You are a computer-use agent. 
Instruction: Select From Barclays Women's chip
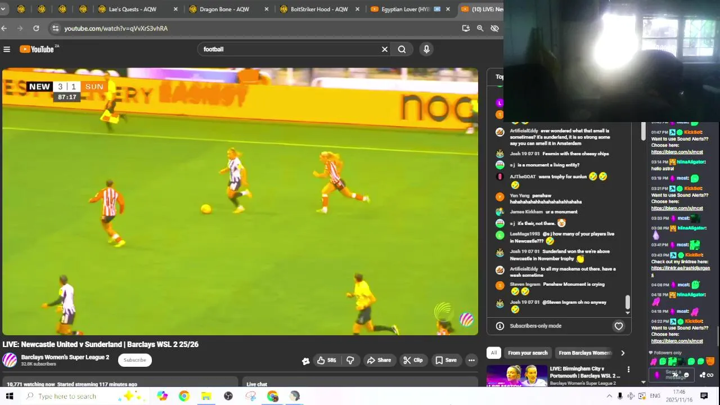click(584, 353)
